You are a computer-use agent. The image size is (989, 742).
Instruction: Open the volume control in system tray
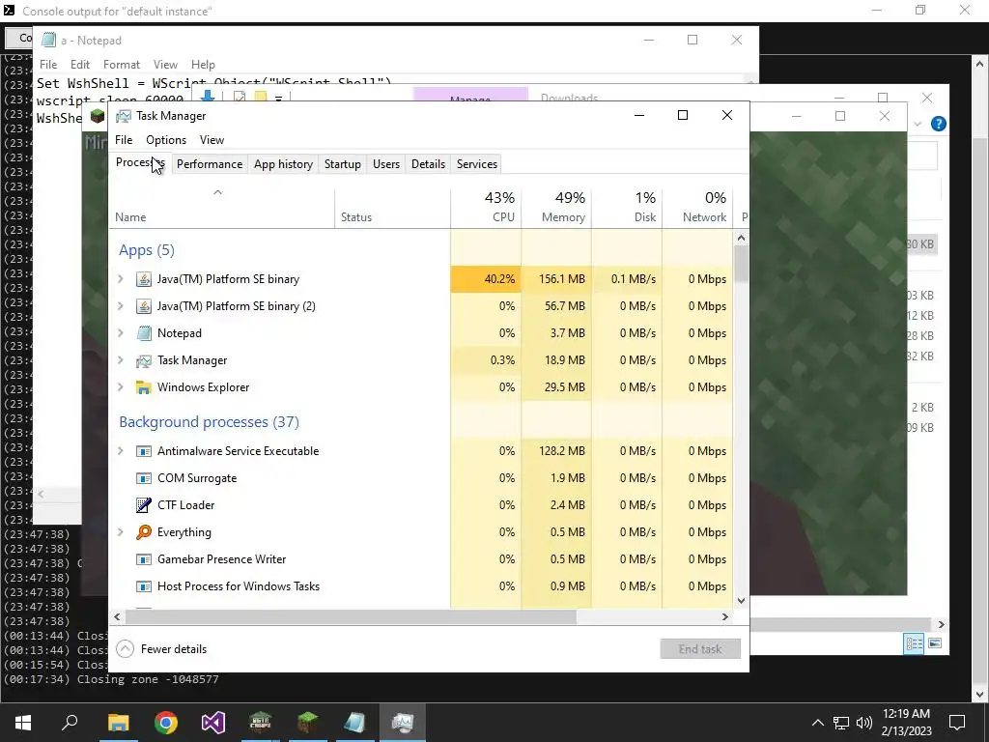[x=864, y=723]
